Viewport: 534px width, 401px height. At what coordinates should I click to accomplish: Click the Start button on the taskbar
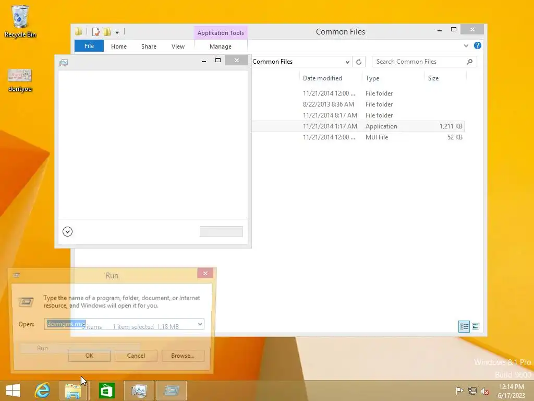[13, 390]
